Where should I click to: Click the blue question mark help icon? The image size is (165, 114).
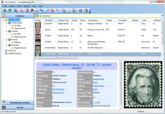pos(80,11)
